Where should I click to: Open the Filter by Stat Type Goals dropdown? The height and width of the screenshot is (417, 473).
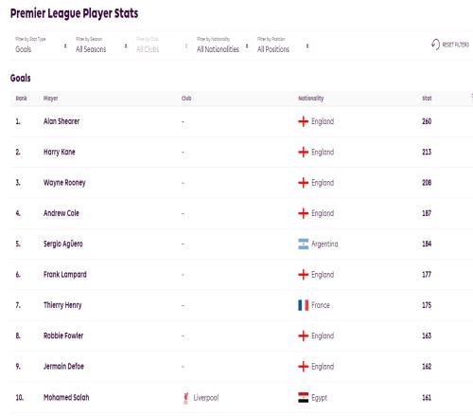point(42,45)
